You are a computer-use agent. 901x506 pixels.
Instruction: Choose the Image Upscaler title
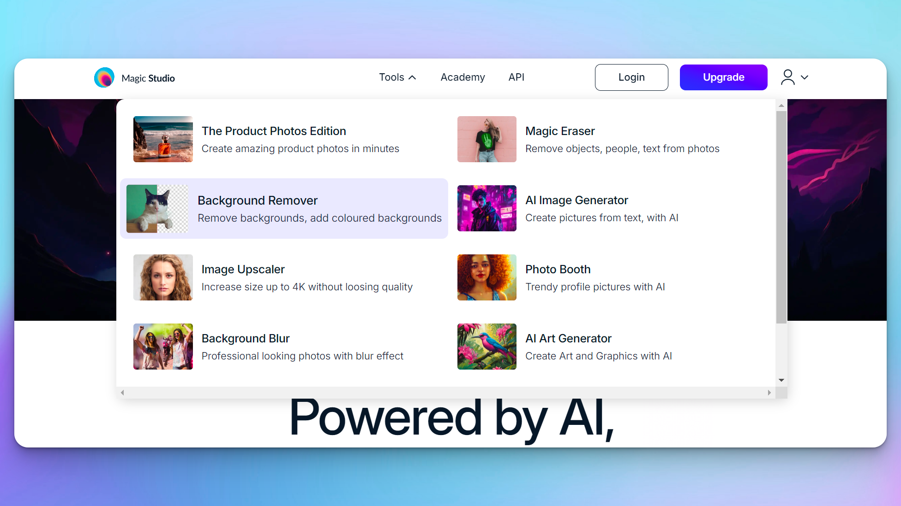tap(243, 269)
